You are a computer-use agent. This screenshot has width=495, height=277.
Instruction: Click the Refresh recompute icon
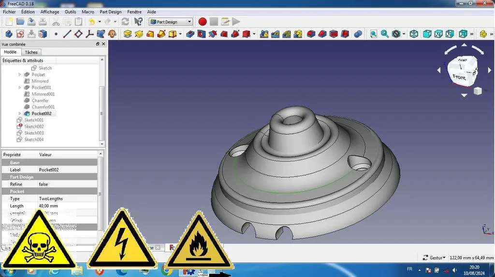(x=125, y=22)
